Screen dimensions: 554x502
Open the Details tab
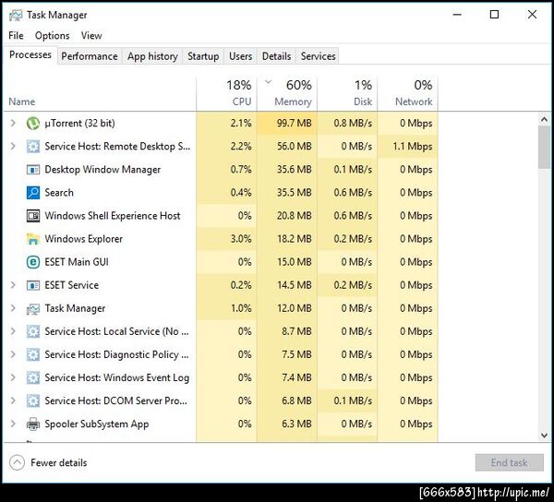pos(277,56)
